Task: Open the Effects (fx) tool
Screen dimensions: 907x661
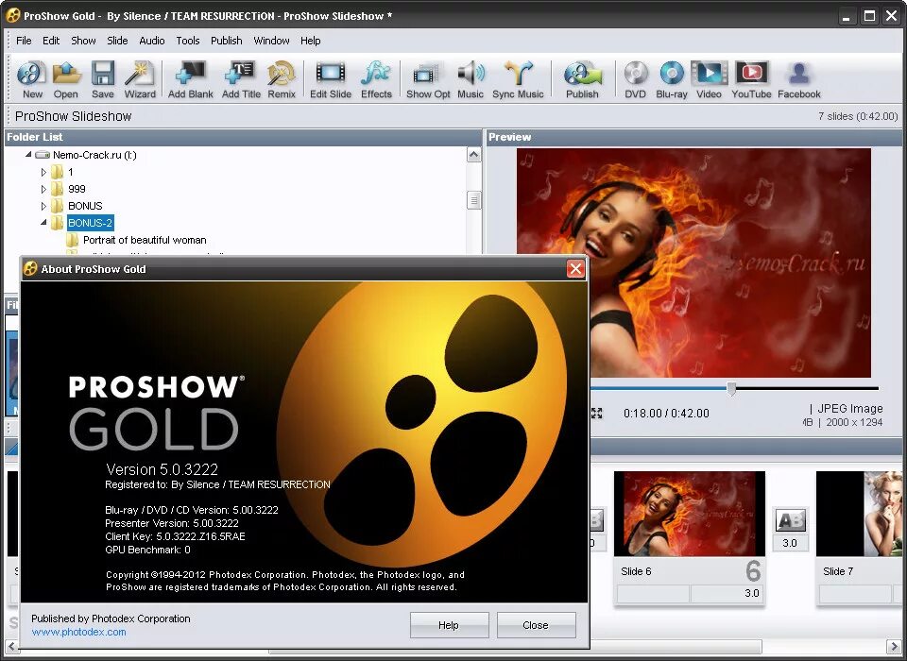Action: click(376, 79)
